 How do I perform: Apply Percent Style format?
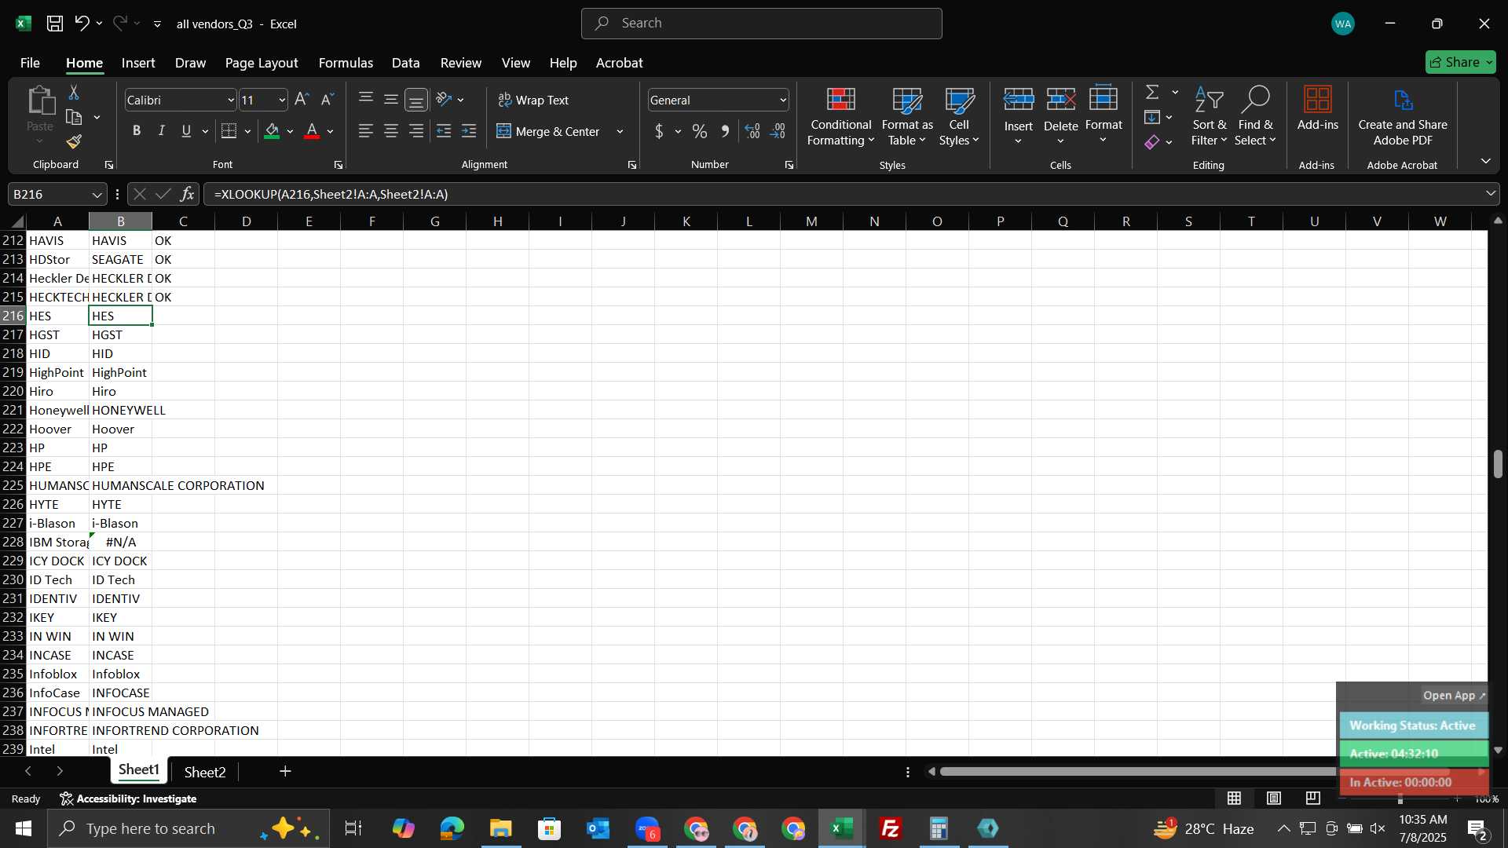[x=699, y=131]
